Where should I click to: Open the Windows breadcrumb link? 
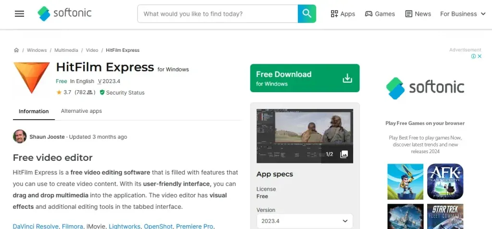[x=37, y=50]
